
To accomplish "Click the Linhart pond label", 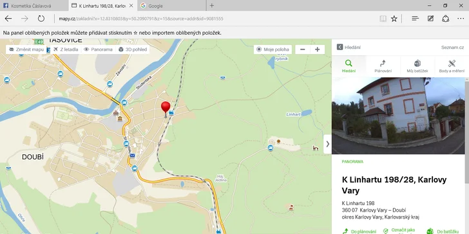I will point(293,114).
